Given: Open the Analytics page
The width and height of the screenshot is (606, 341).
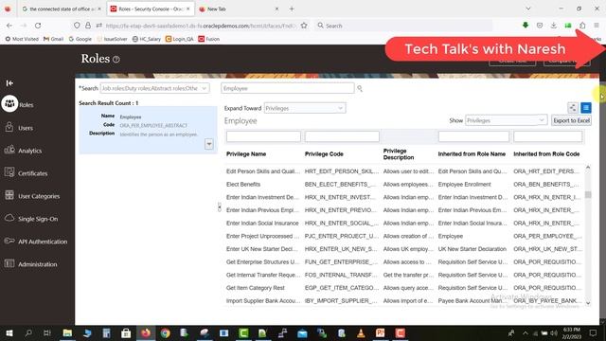Looking at the screenshot, I should [x=29, y=151].
